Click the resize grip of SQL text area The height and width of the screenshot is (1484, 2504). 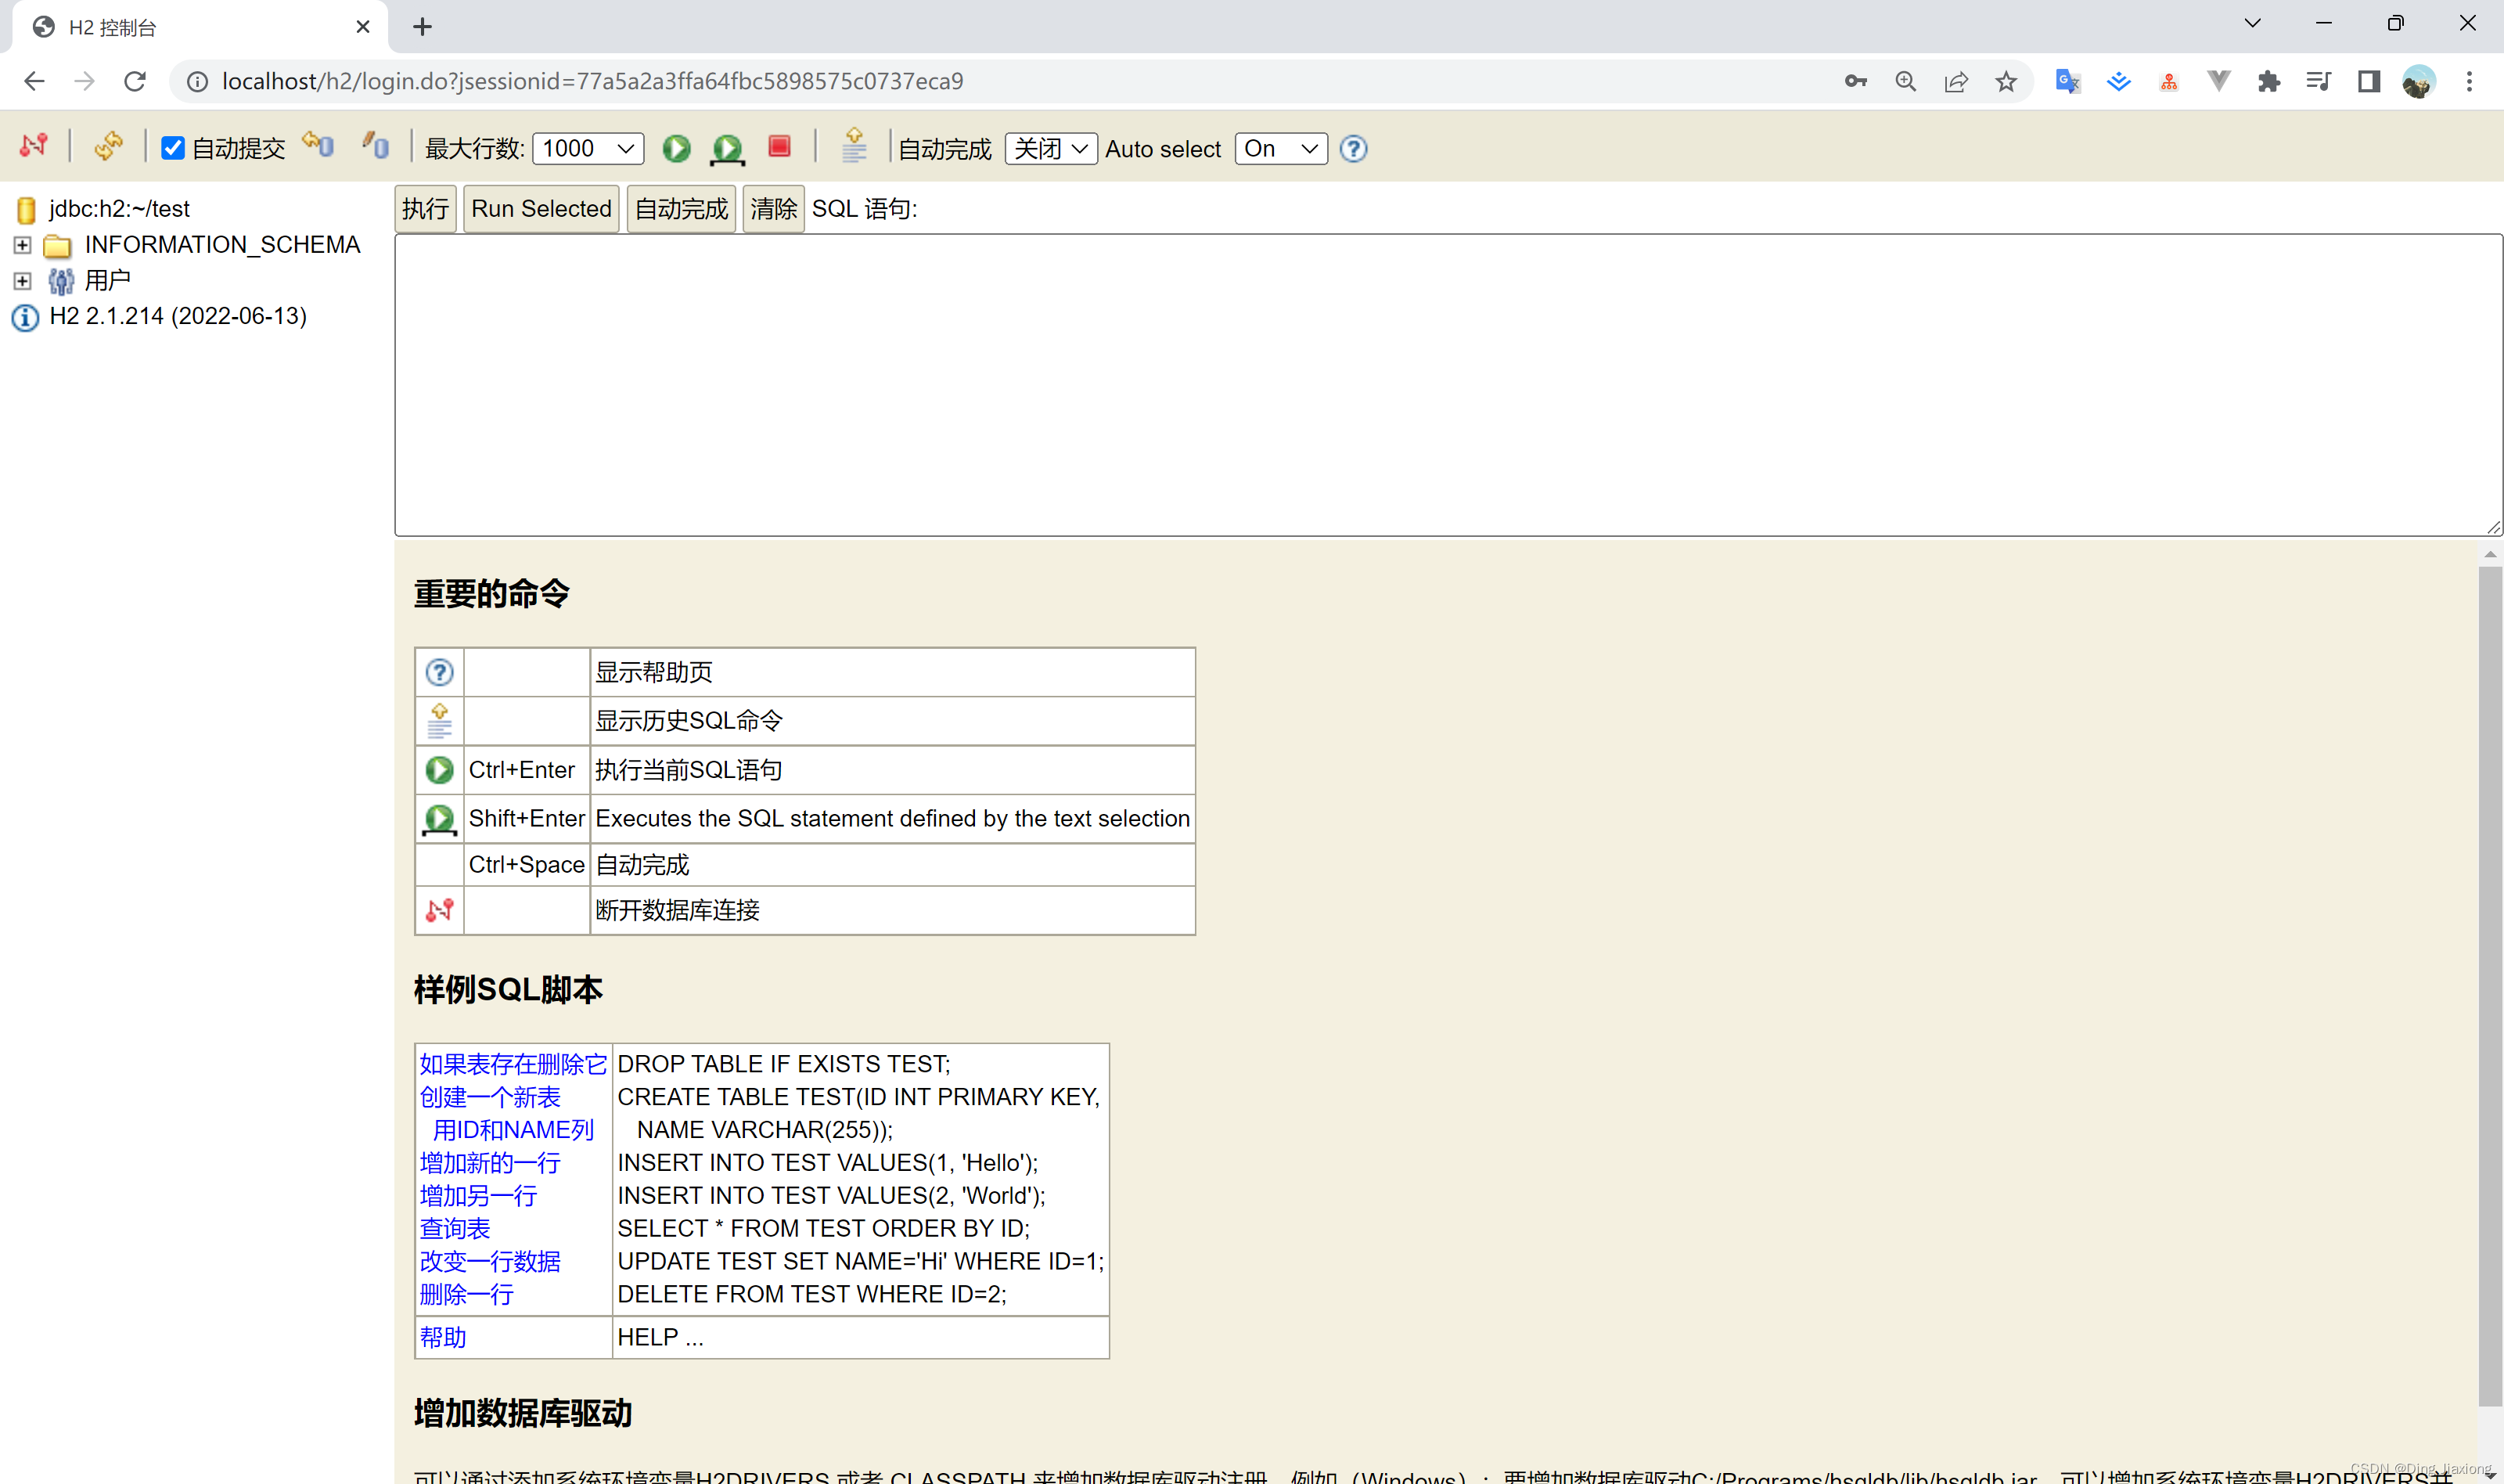coord(2494,527)
